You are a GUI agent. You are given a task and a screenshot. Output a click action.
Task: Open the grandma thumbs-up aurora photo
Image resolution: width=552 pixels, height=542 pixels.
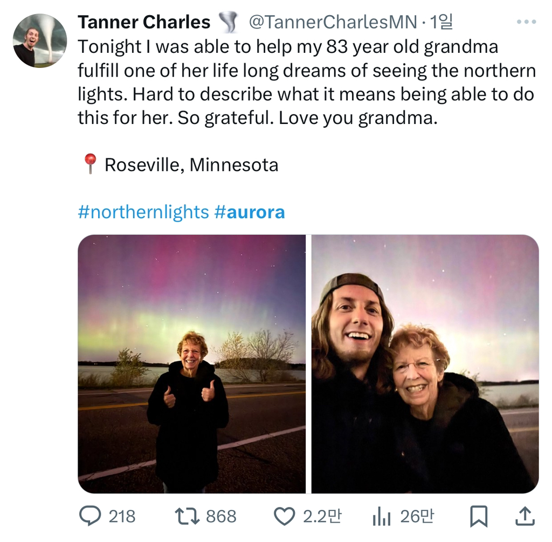click(191, 364)
